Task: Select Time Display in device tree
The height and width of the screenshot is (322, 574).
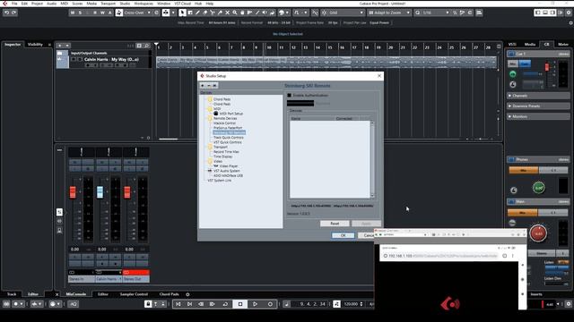Action: [223, 157]
